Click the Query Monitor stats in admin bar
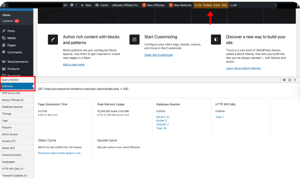The height and width of the screenshot is (180, 300). [x=210, y=5]
